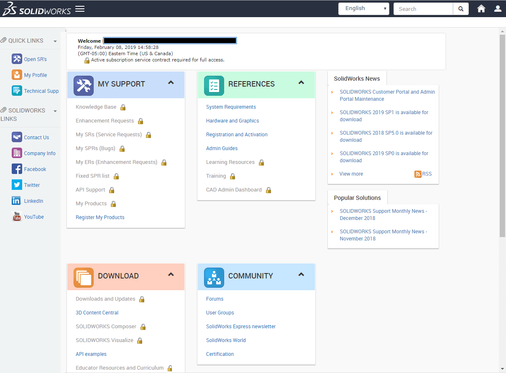Click the lock icon beside Training
This screenshot has height=373, width=506.
(x=233, y=176)
